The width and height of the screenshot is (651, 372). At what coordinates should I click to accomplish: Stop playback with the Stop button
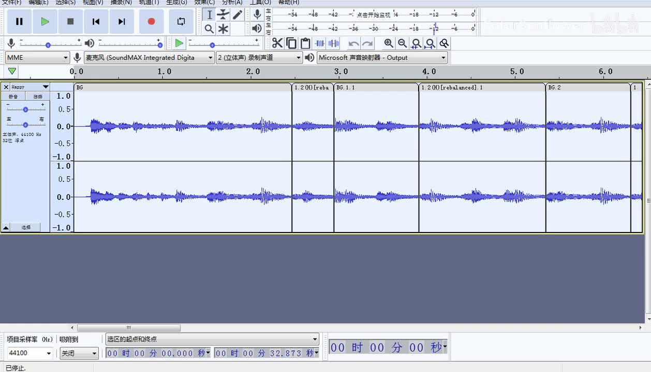[70, 21]
